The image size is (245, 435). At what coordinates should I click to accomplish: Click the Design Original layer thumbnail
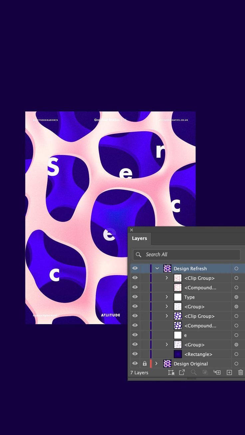point(167,363)
